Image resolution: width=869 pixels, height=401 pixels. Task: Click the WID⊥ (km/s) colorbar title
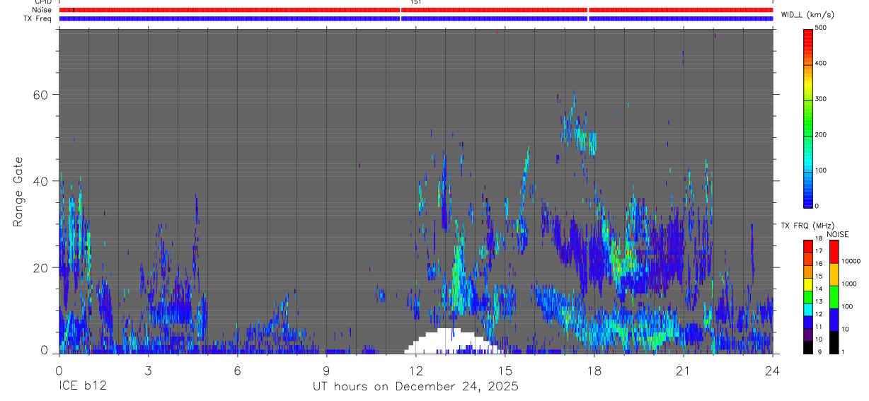807,14
